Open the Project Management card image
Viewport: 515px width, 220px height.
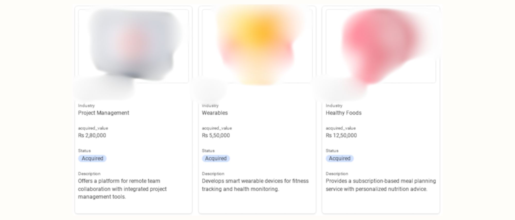133,46
